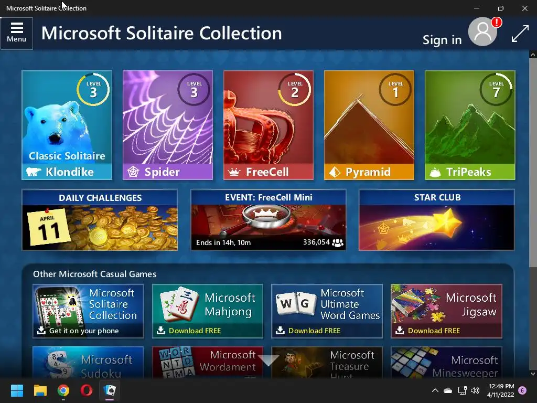This screenshot has height=403, width=537.
Task: Show hidden system tray icons chevron
Action: coord(435,390)
